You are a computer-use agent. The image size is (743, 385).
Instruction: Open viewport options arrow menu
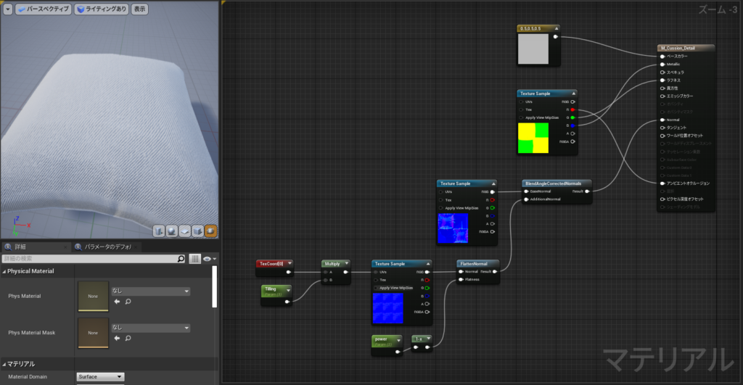pos(7,9)
